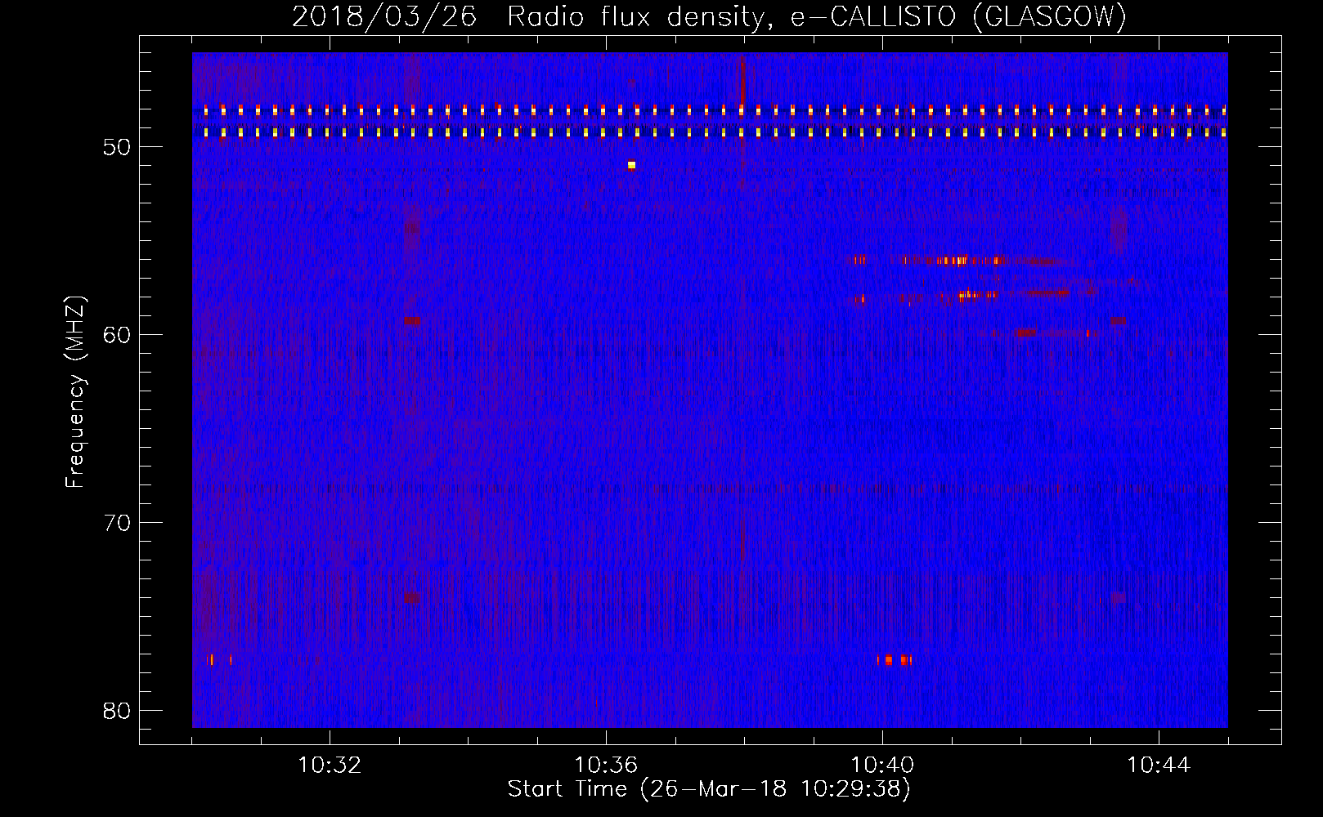Click the 10:40 time tick label
This screenshot has width=1323, height=817.
pos(882,765)
